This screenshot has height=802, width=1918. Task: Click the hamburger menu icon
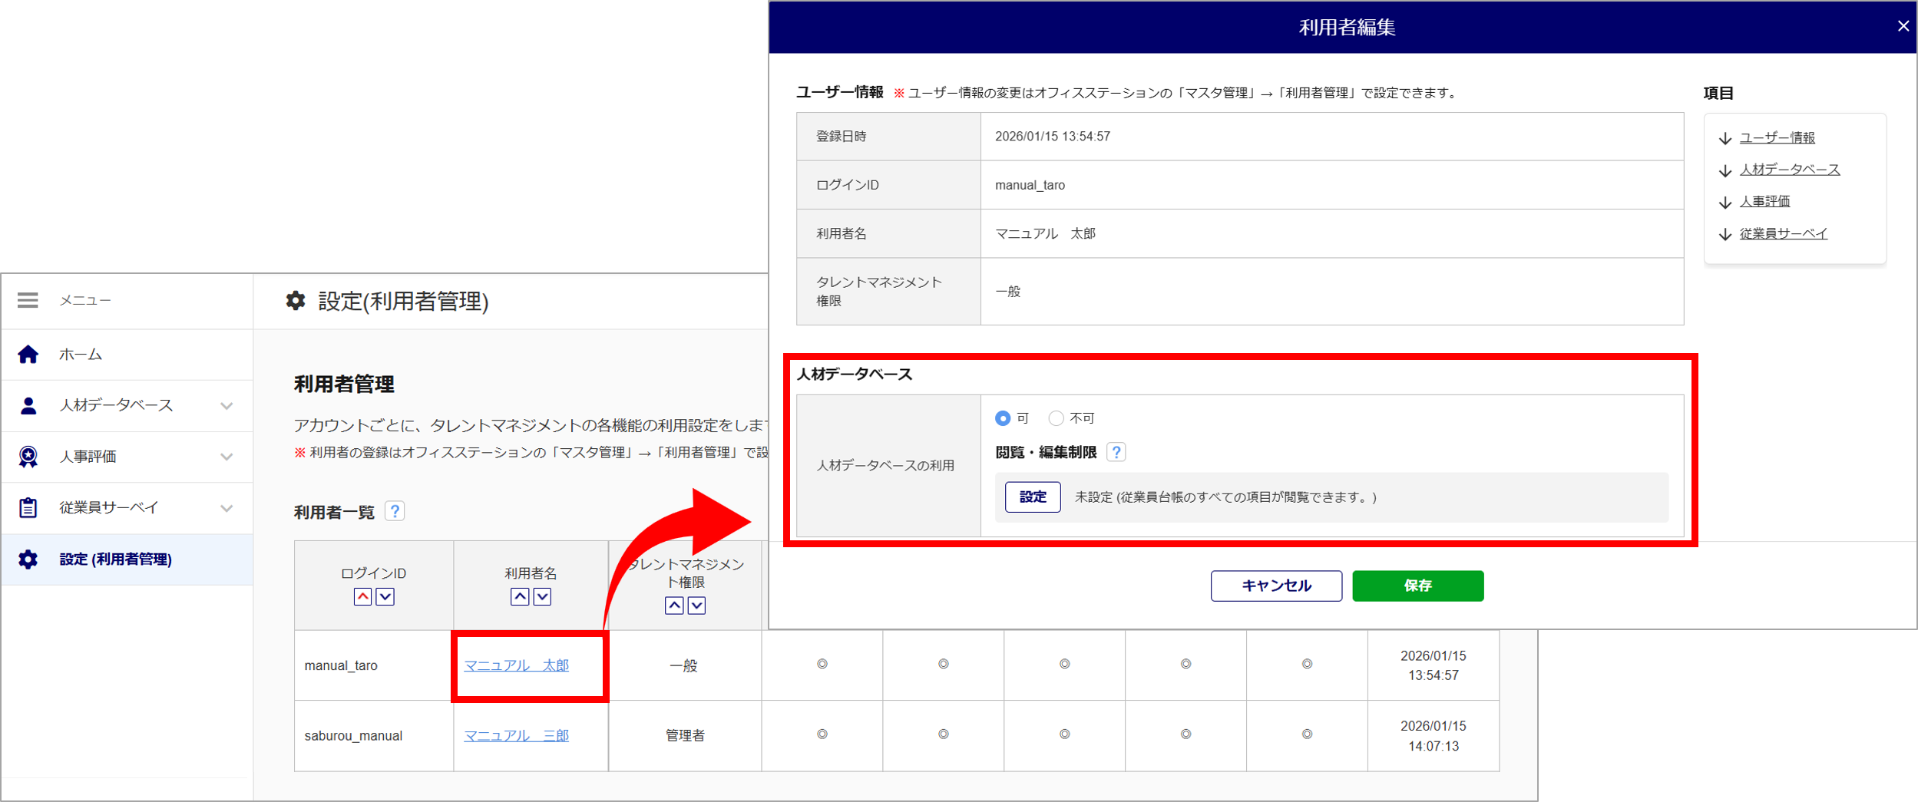(28, 300)
